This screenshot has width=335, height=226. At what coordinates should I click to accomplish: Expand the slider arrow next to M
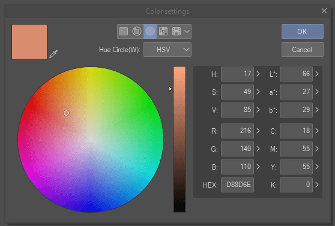(x=317, y=149)
